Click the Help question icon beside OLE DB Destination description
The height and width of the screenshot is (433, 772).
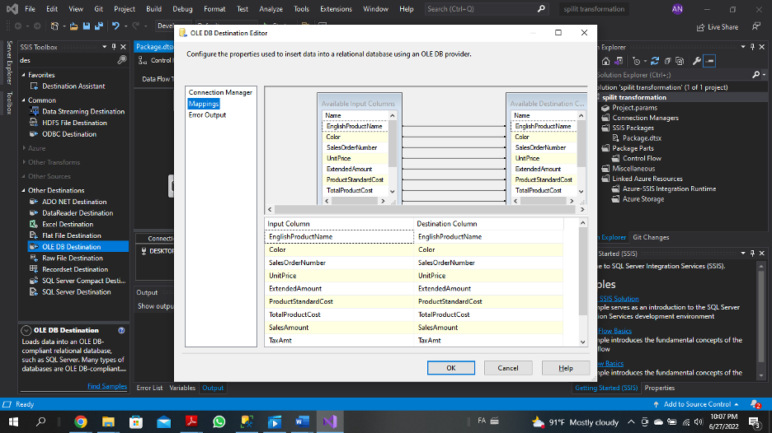[121, 330]
